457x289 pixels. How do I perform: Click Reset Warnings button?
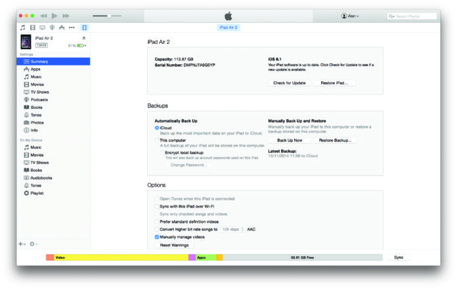click(x=174, y=245)
